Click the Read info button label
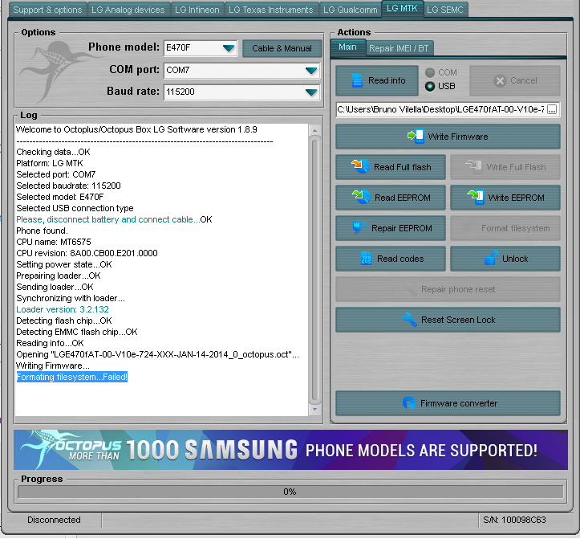Viewport: 580px width, 539px height. (387, 80)
